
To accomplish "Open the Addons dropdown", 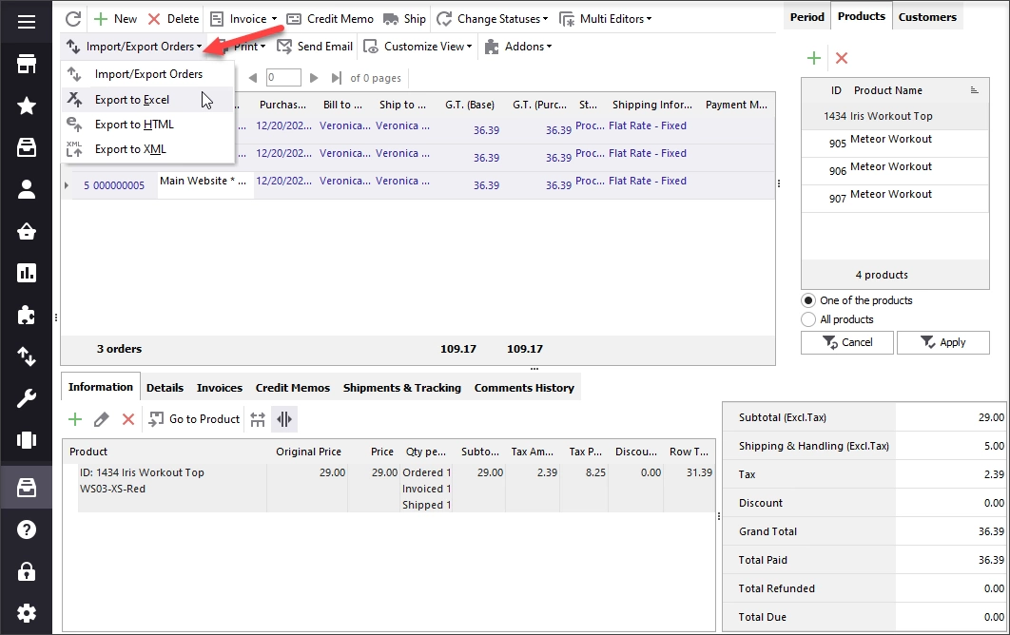I will click(x=518, y=47).
